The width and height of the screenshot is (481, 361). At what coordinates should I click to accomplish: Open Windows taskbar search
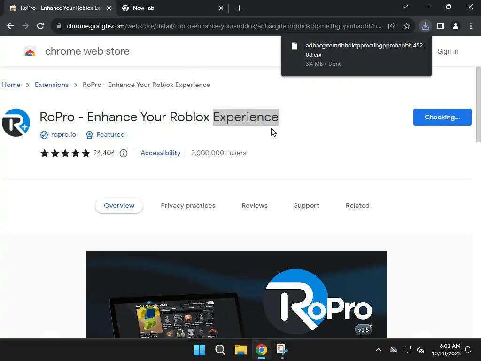pyautogui.click(x=220, y=350)
